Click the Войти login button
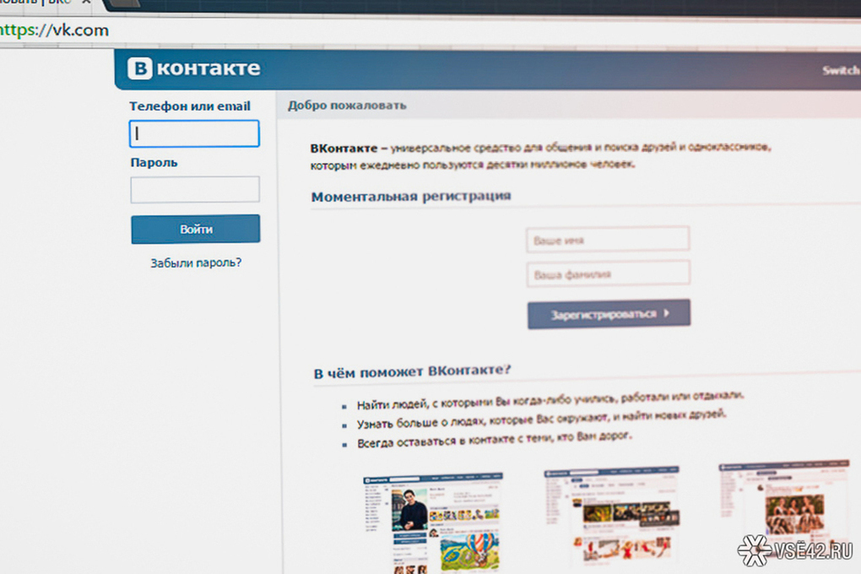861x574 pixels. point(196,229)
